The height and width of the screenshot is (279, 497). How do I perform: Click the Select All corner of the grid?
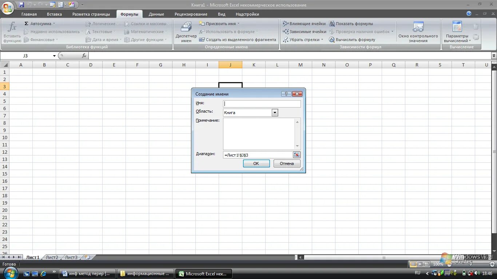point(4,65)
